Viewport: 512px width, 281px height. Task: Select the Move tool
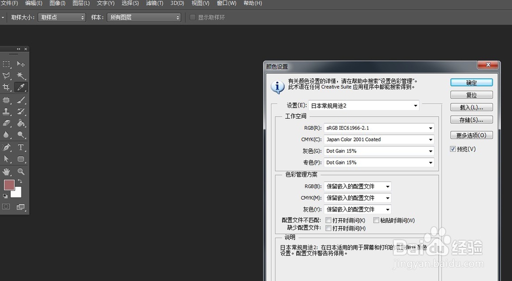(x=20, y=64)
